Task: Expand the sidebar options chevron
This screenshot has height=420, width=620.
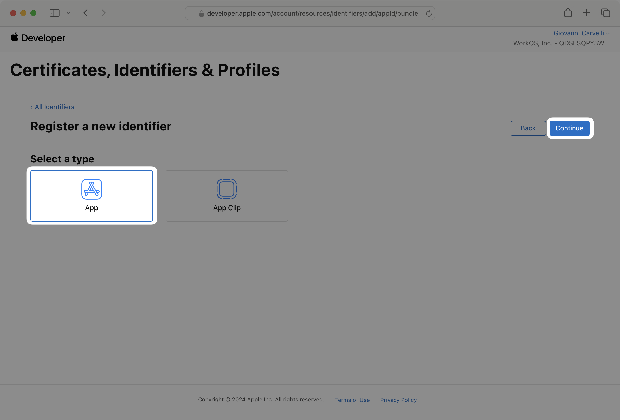Action: (x=68, y=13)
